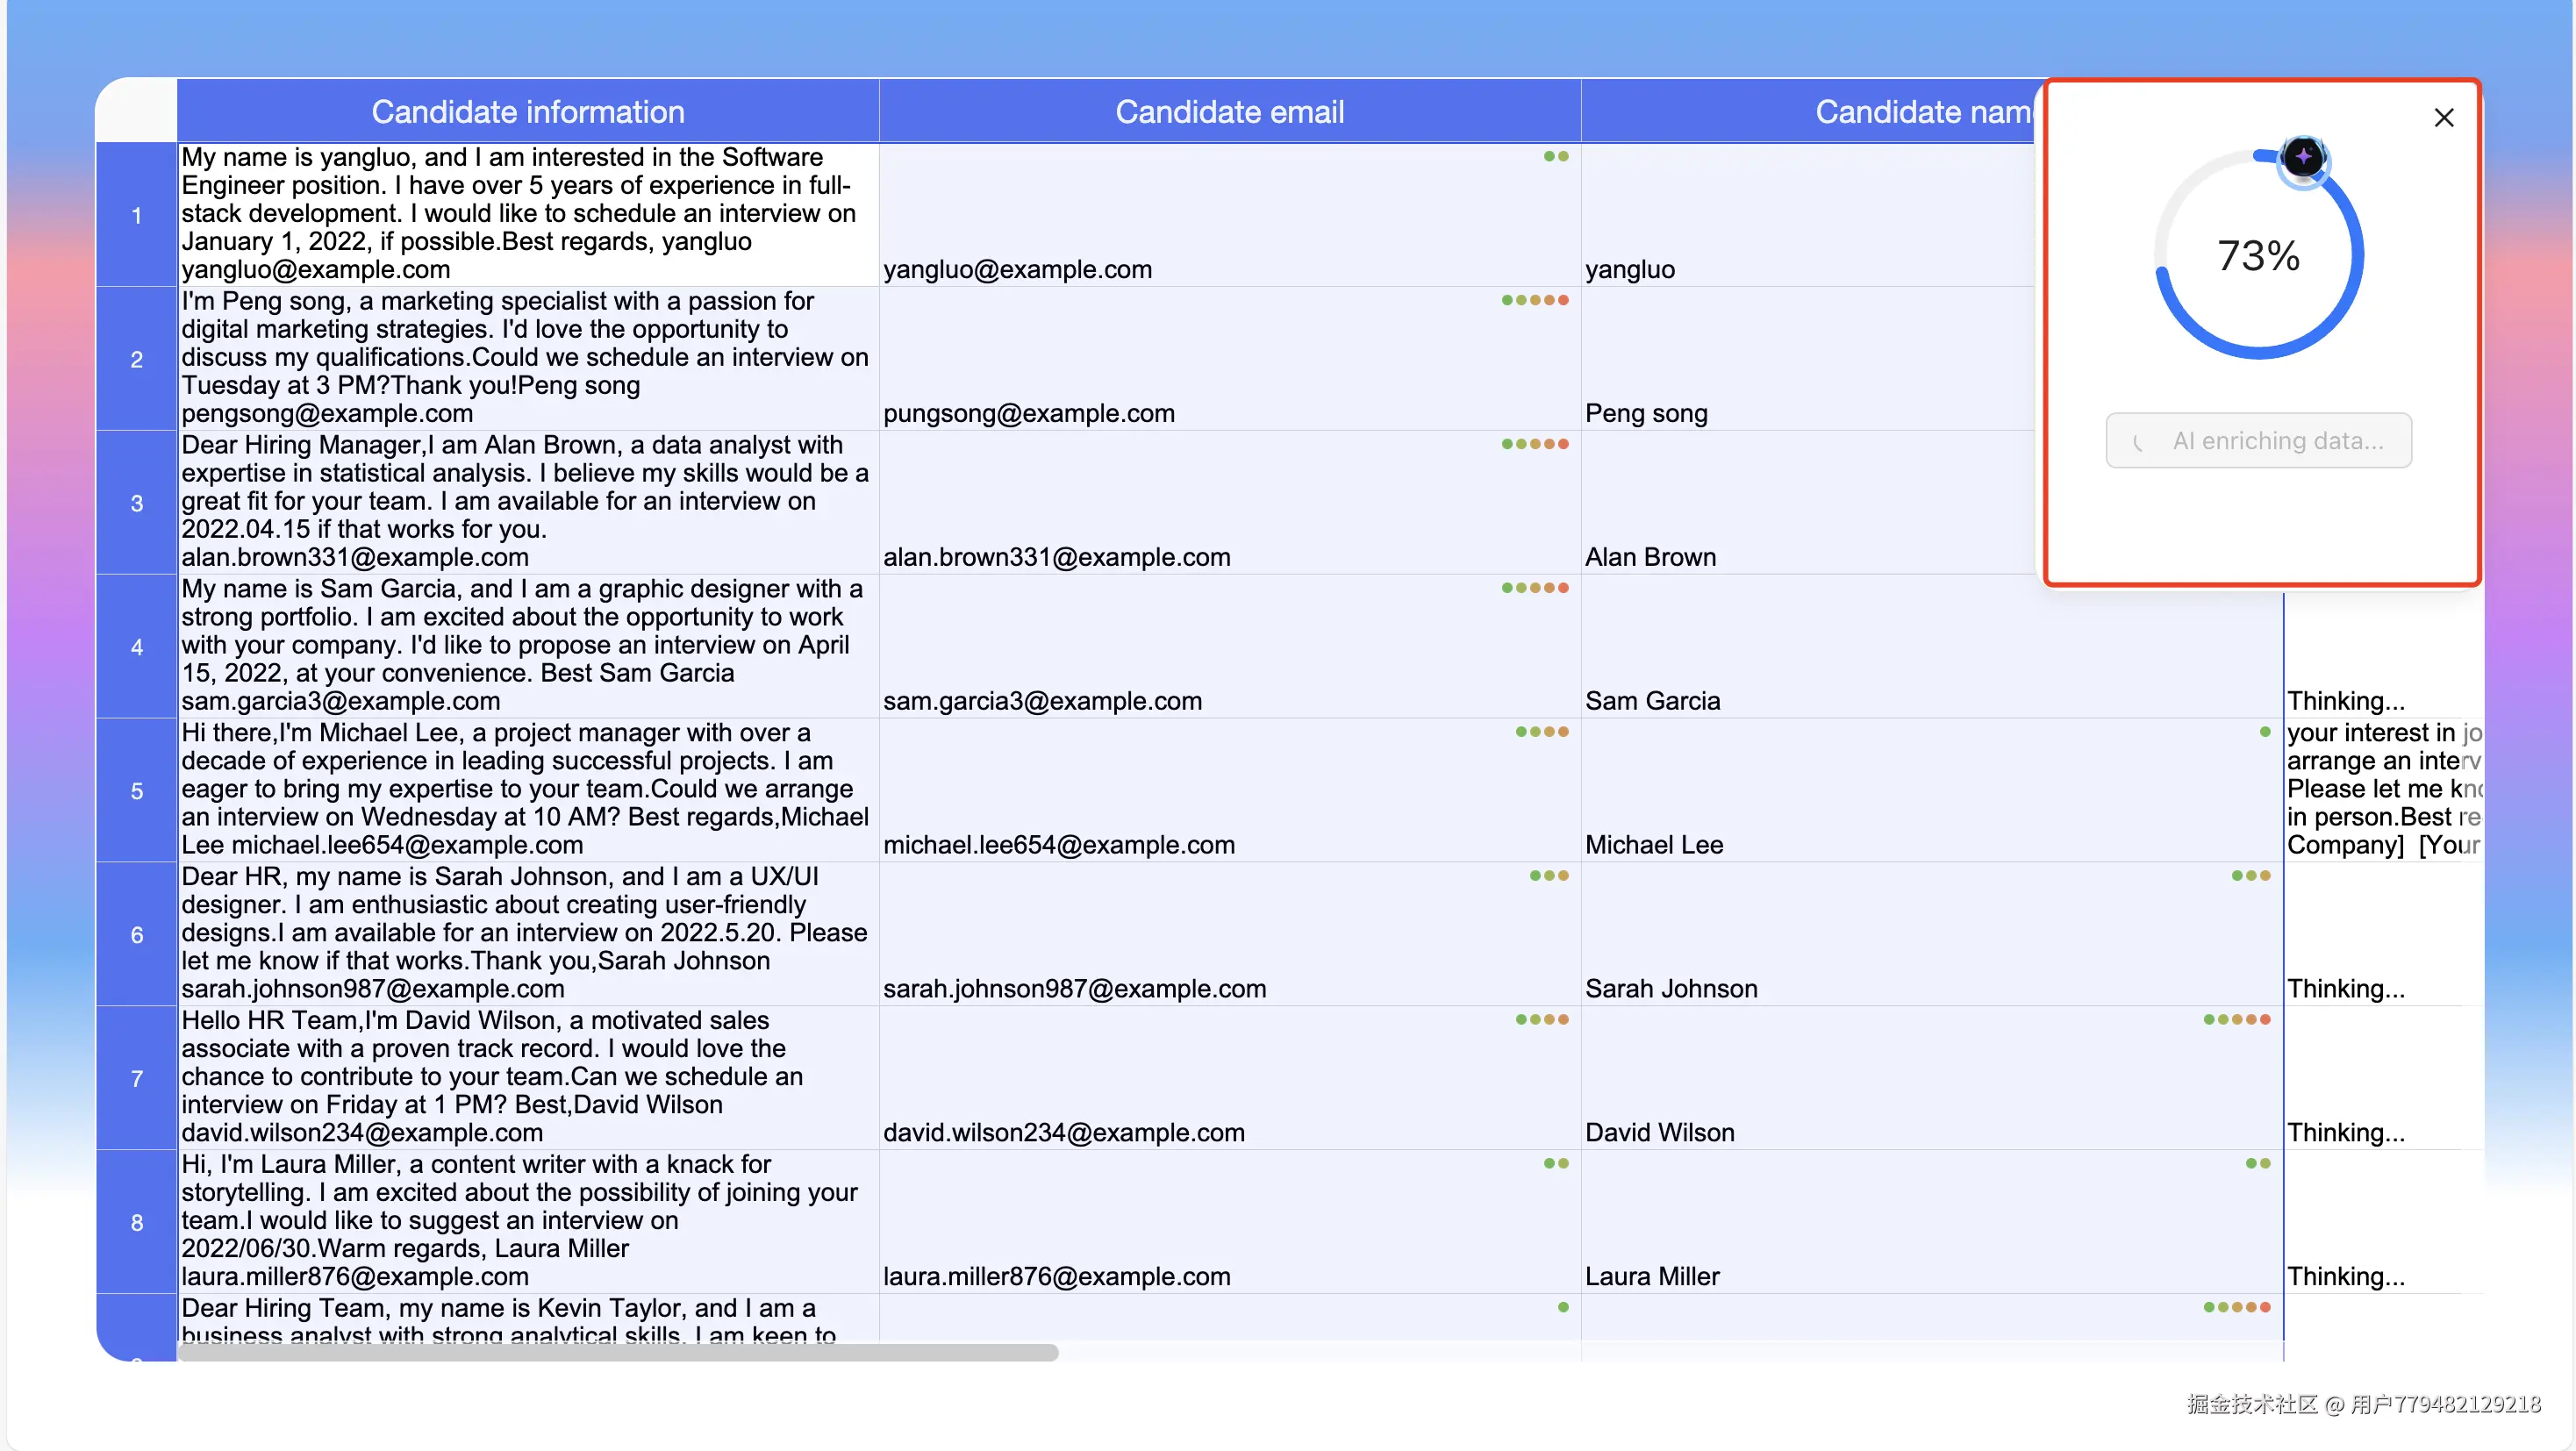Click loading dots in Laura Miller name cell

[x=2257, y=1163]
